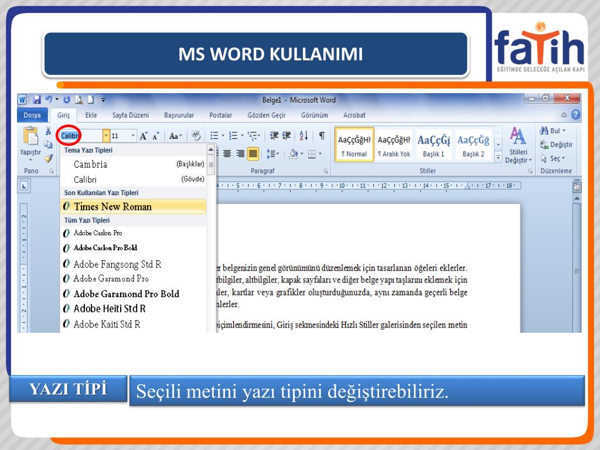Click the tab stop selector beside the ruler
The height and width of the screenshot is (450, 600).
24,186
